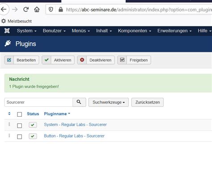Screen dimensions: 212x188
Task: Open the System dropdown menu
Action: coord(26,31)
